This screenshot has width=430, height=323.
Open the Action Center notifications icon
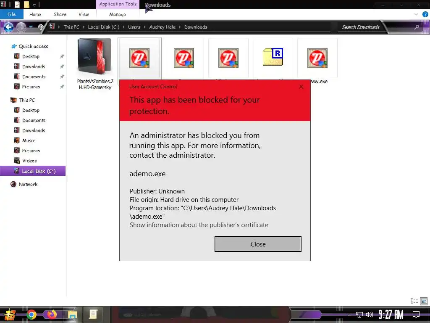416,315
